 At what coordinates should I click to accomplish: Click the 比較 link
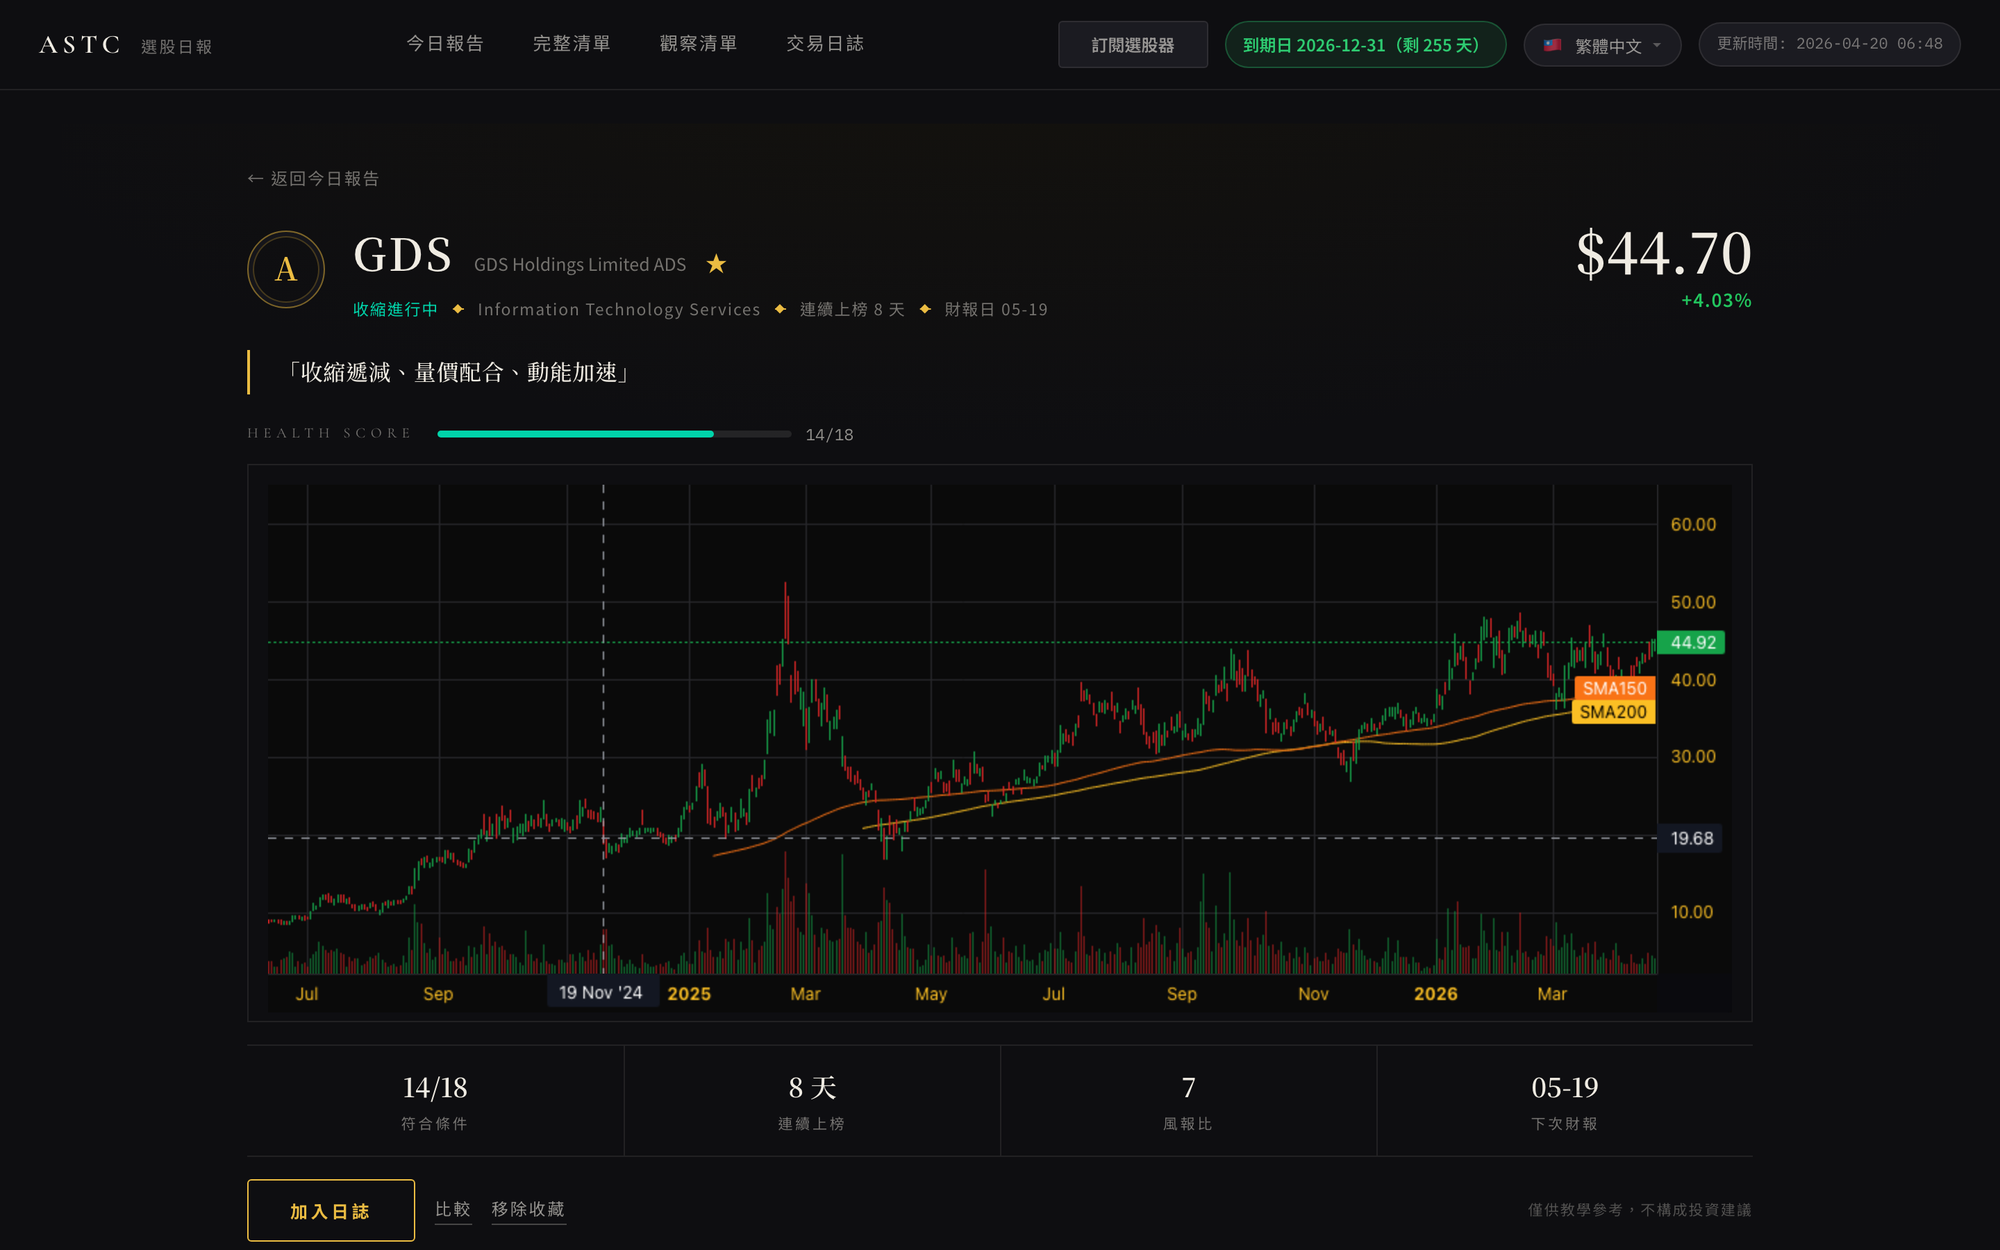tap(453, 1210)
